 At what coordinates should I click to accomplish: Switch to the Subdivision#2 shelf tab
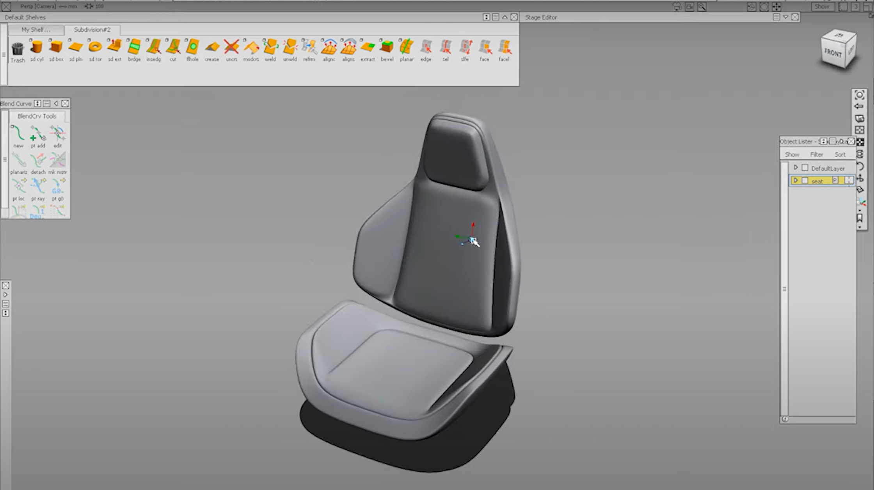[x=93, y=30]
